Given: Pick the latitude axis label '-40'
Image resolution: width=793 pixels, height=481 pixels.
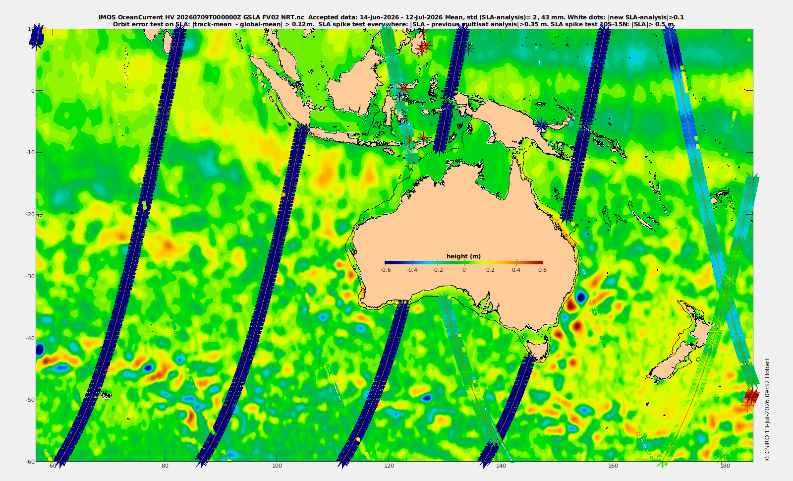Looking at the screenshot, I should click(x=30, y=338).
